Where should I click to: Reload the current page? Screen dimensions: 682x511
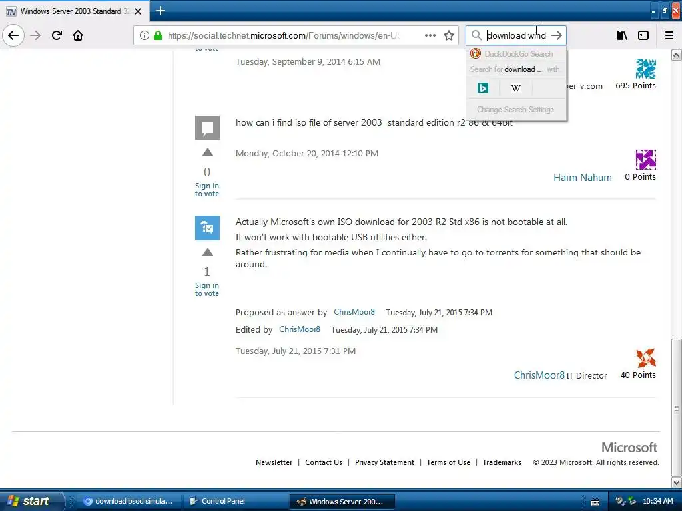tap(57, 35)
